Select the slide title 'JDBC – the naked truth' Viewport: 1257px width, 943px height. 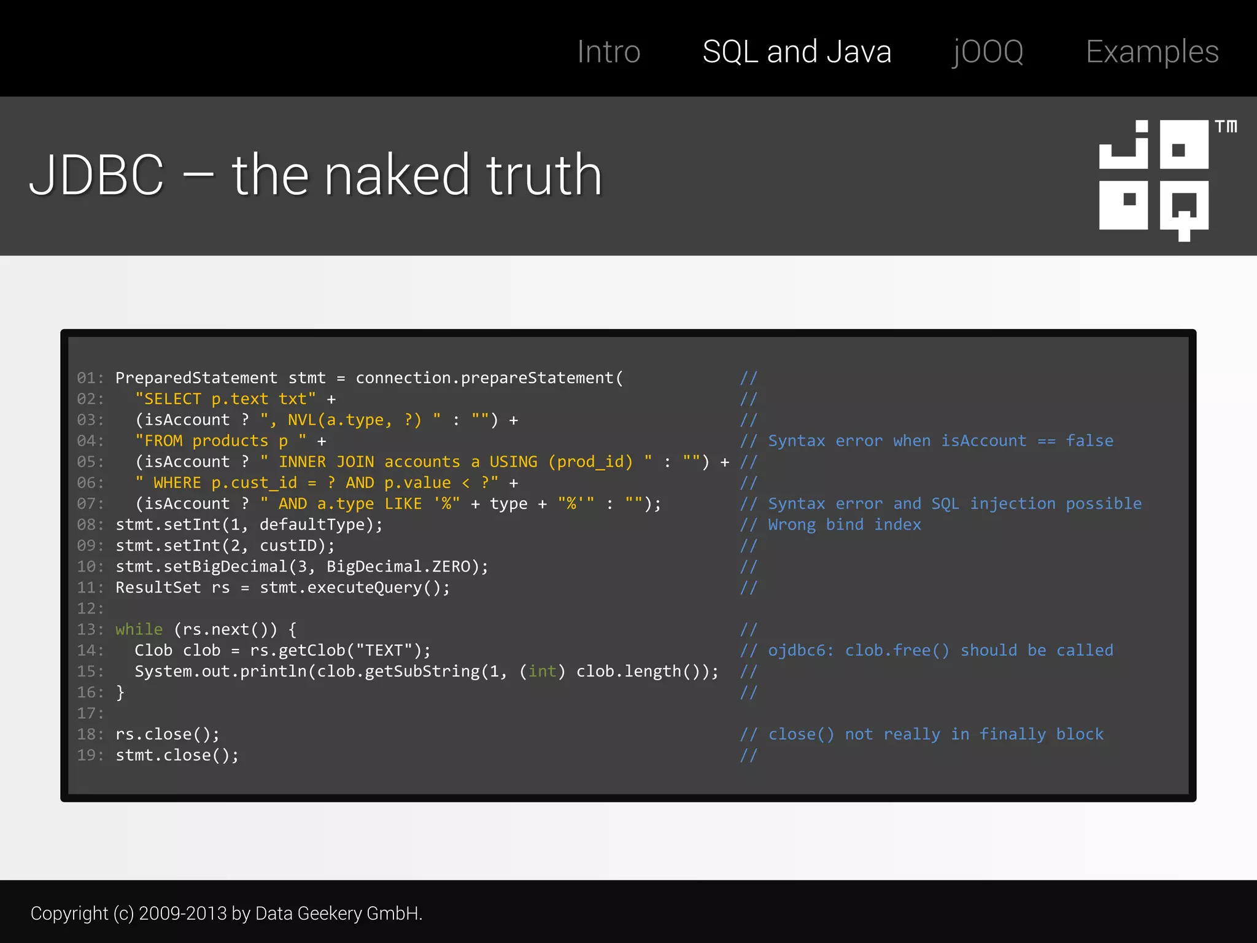coord(315,175)
